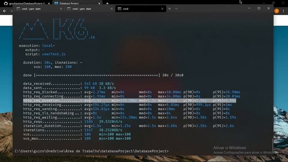The image size is (288, 162).
Task: Click the 'http_req_receiving' metric label
Action: click(x=42, y=105)
